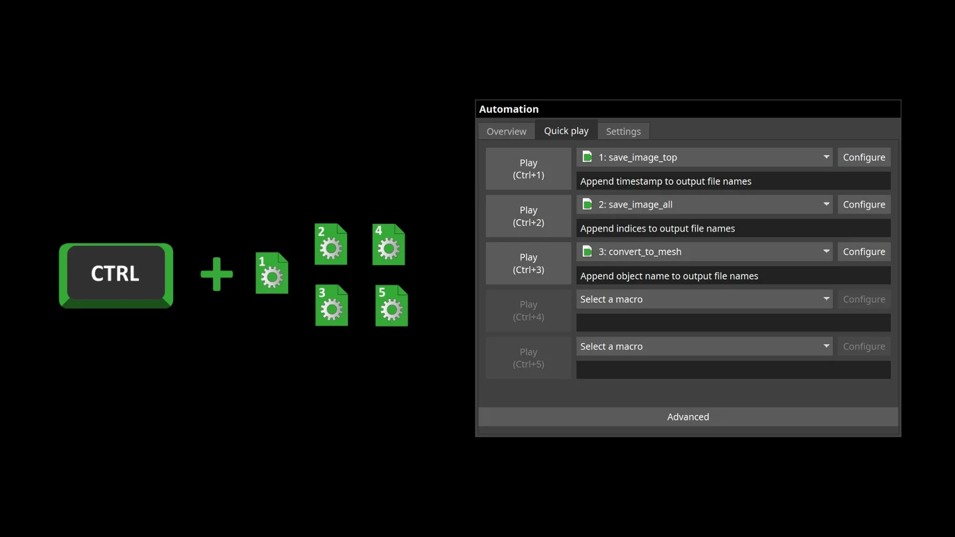Click the green macro file icon numbered 3
Screen dimensions: 955x537
pyautogui.click(x=331, y=305)
